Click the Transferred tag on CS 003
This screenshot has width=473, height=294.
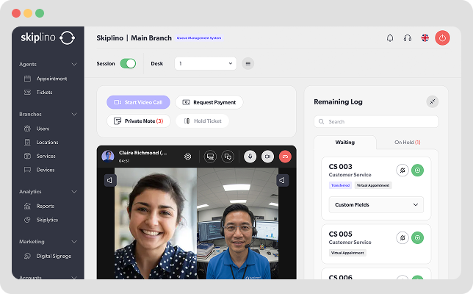click(x=340, y=185)
